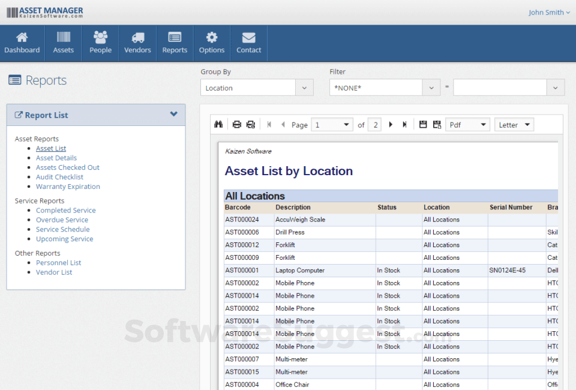Advance to next page arrow icon
Image resolution: width=576 pixels, height=390 pixels.
[390, 124]
